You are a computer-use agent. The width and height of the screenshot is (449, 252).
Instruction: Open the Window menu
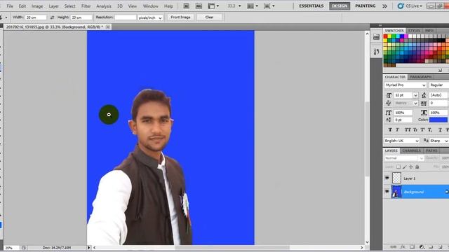[150, 6]
